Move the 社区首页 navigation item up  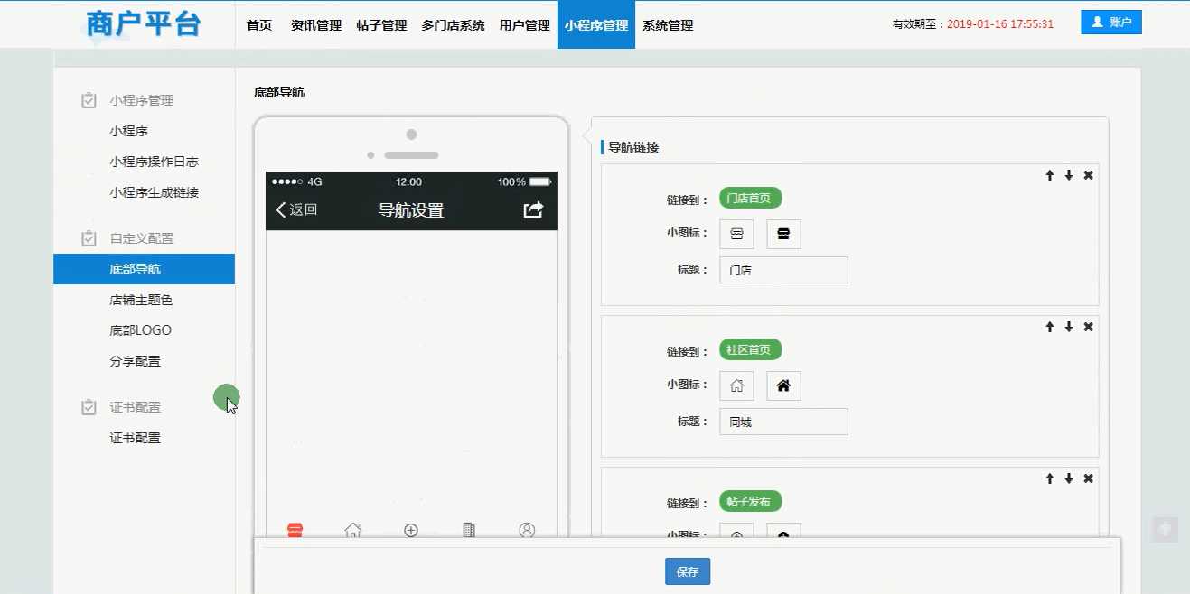tap(1050, 327)
